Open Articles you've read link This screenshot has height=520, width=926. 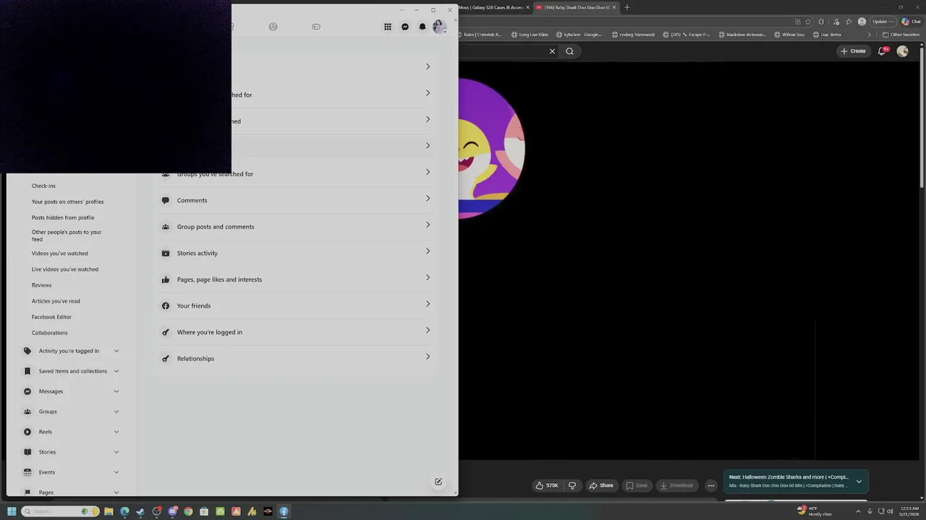click(56, 301)
